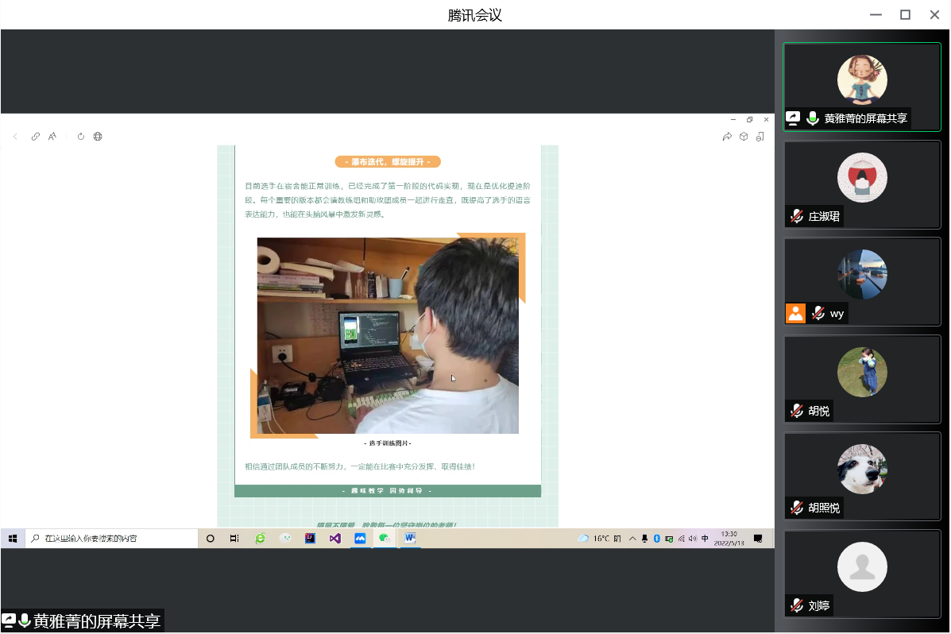
Task: Open Word from the shared taskbar
Action: (409, 538)
